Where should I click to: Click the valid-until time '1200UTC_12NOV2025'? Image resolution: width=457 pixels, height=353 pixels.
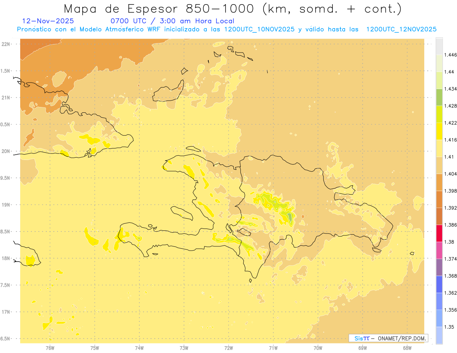[401, 29]
